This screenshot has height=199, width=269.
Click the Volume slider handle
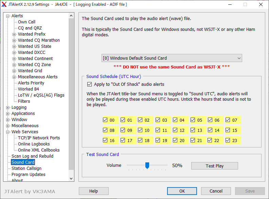tap(147, 165)
